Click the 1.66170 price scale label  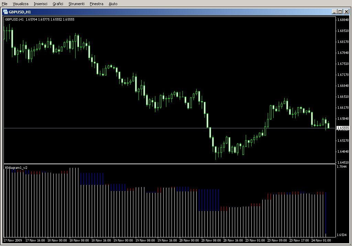click(x=343, y=107)
